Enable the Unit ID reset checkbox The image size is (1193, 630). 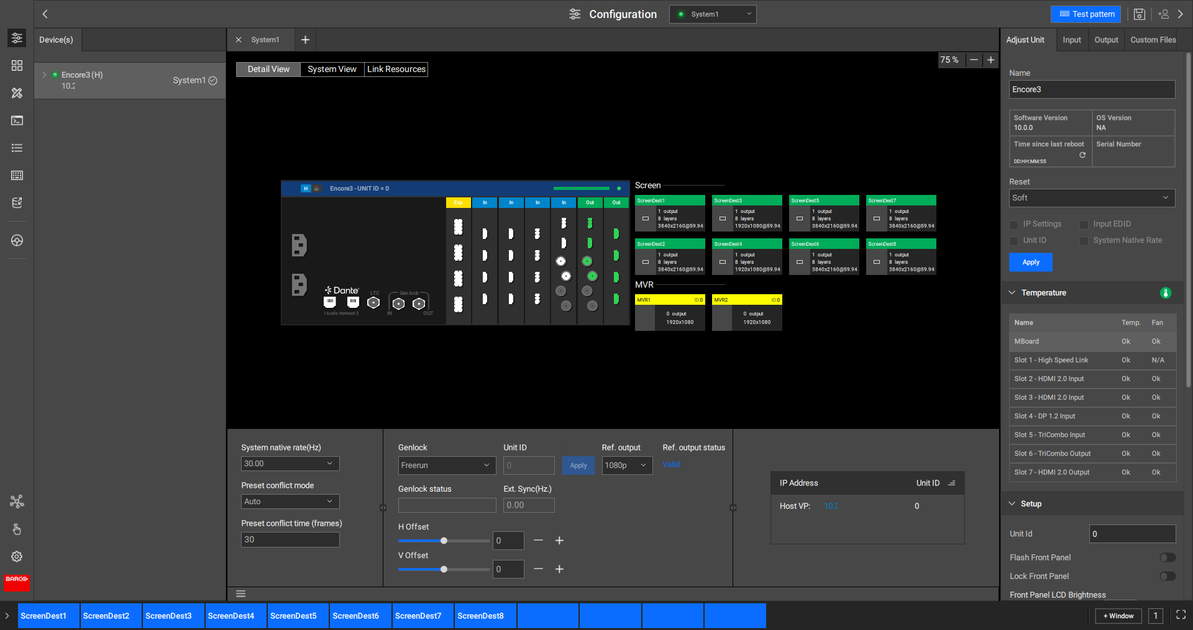[x=1014, y=241]
